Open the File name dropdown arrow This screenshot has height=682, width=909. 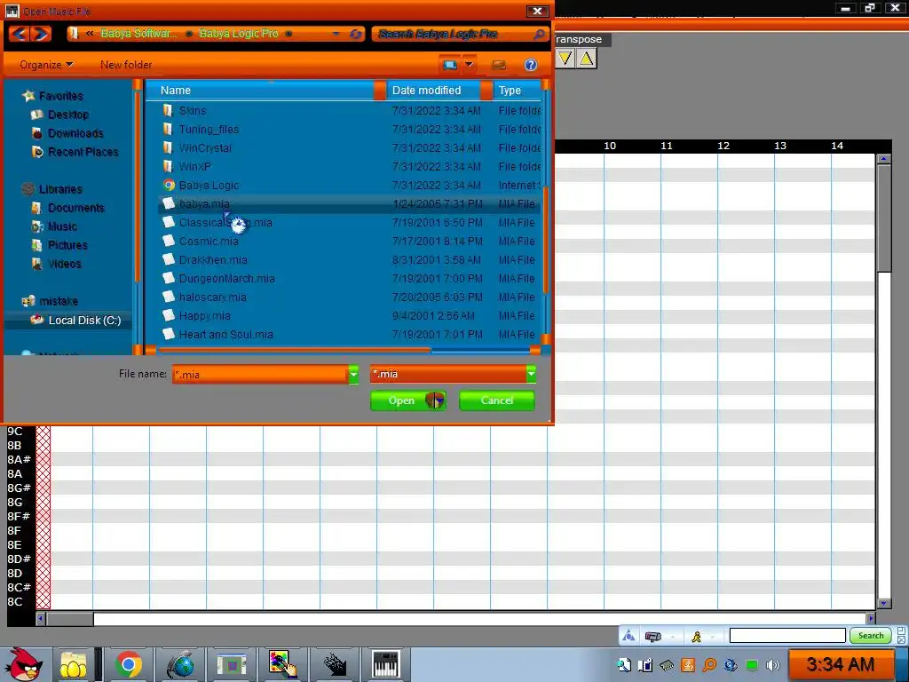point(353,375)
